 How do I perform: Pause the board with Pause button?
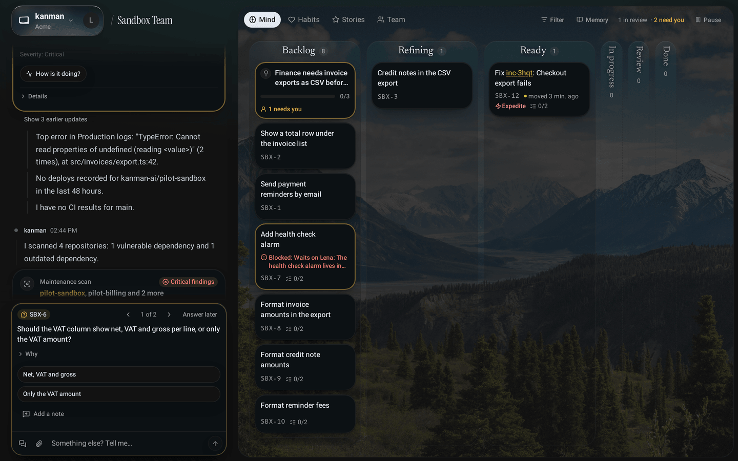[708, 20]
